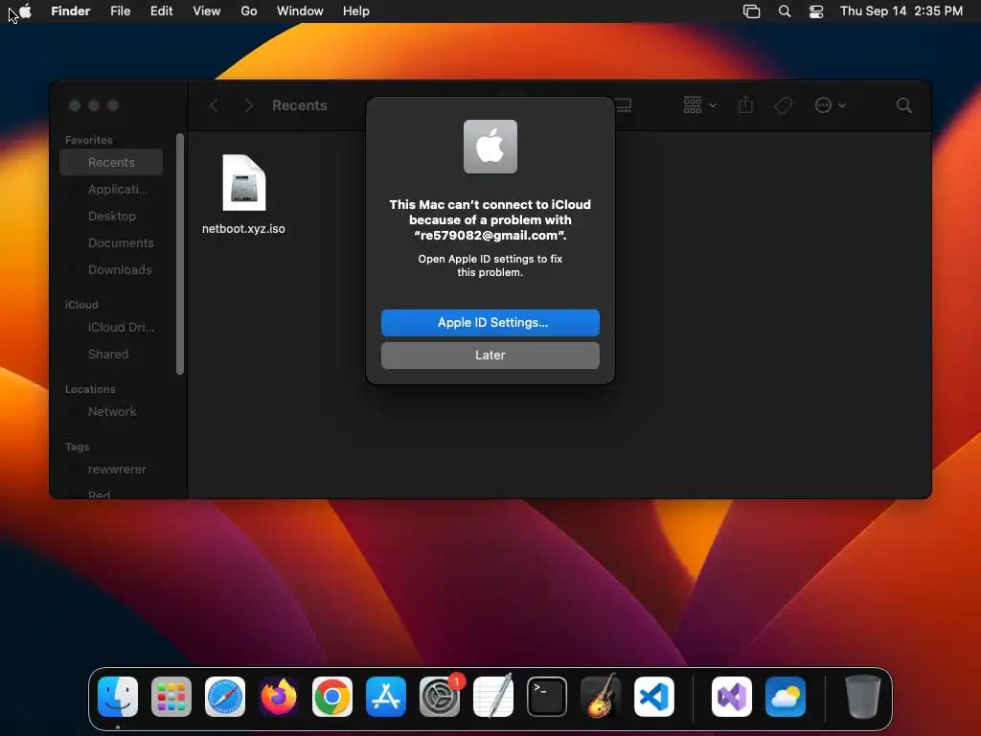This screenshot has height=736, width=981.
Task: Open the Window menu
Action: pos(300,11)
